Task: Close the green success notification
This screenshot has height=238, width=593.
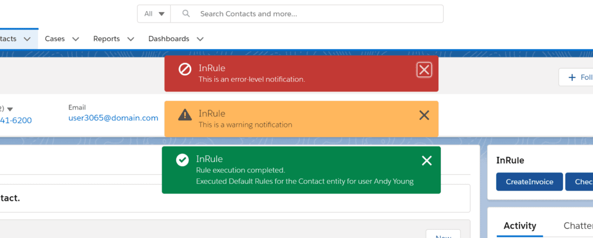Action: pyautogui.click(x=427, y=161)
